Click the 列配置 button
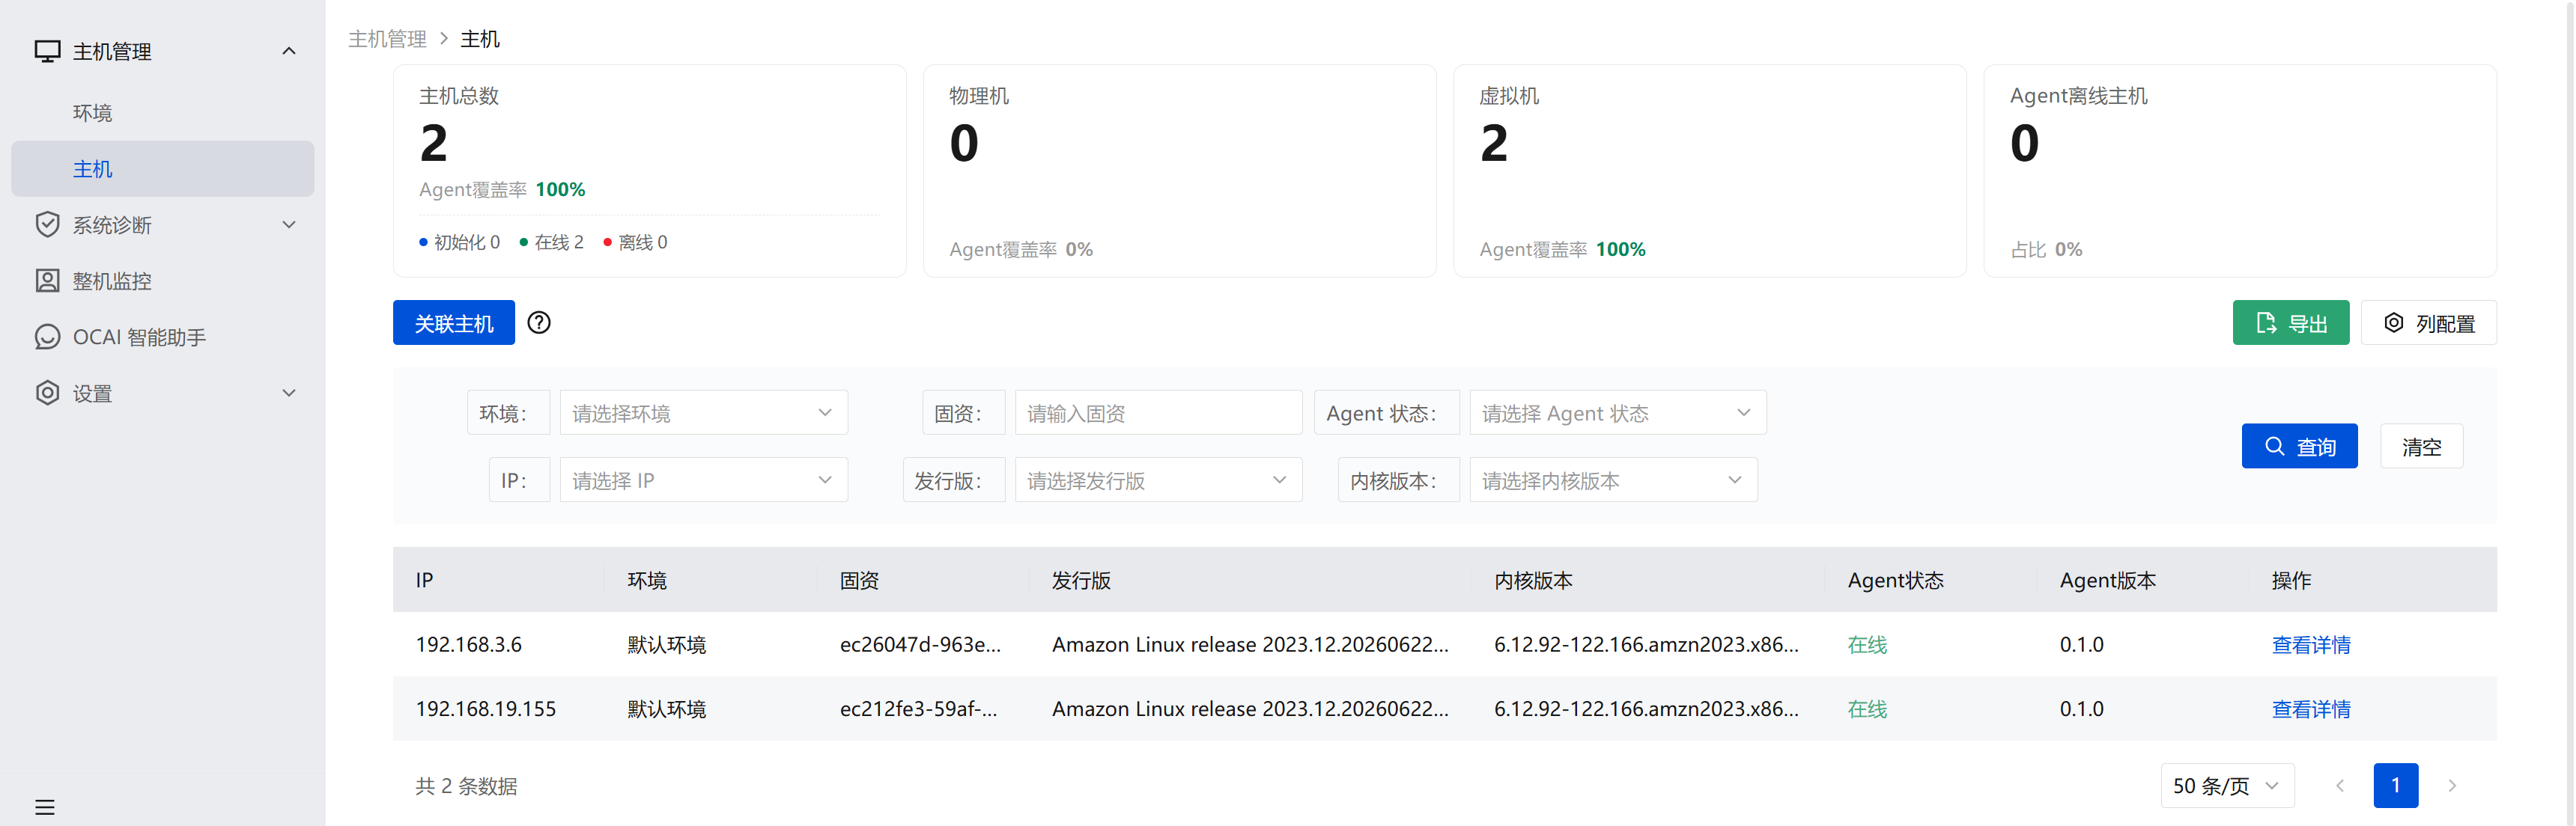Viewport: 2576px width, 826px height. 2428,322
